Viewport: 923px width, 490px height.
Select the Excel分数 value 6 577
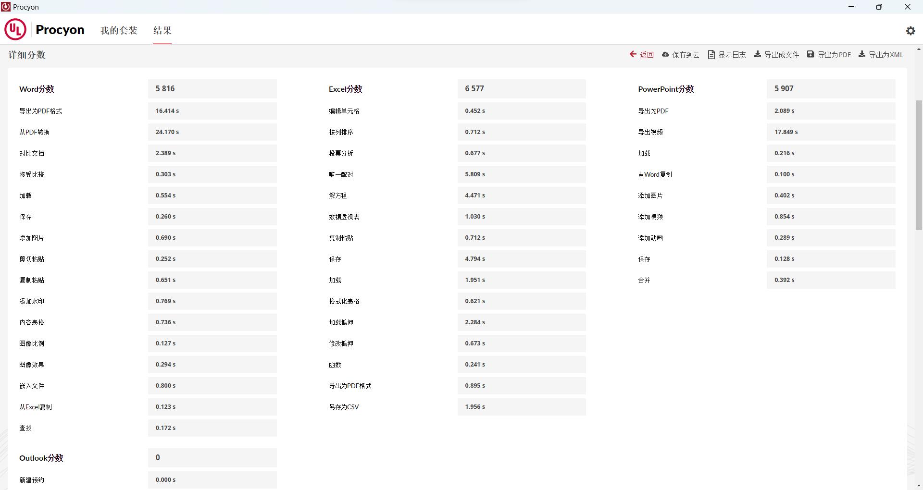(x=521, y=89)
